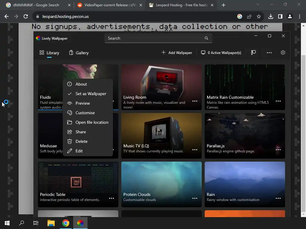Close the Leopard Hosting tab
Image resolution: width=306 pixels, height=229 pixels.
212,5
